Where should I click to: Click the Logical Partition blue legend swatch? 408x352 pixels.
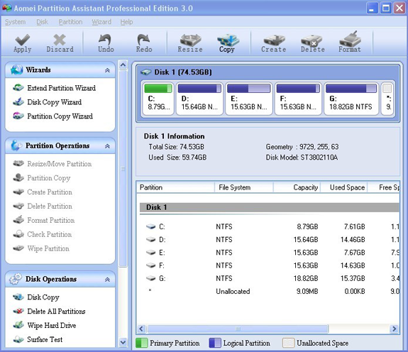pos(215,343)
